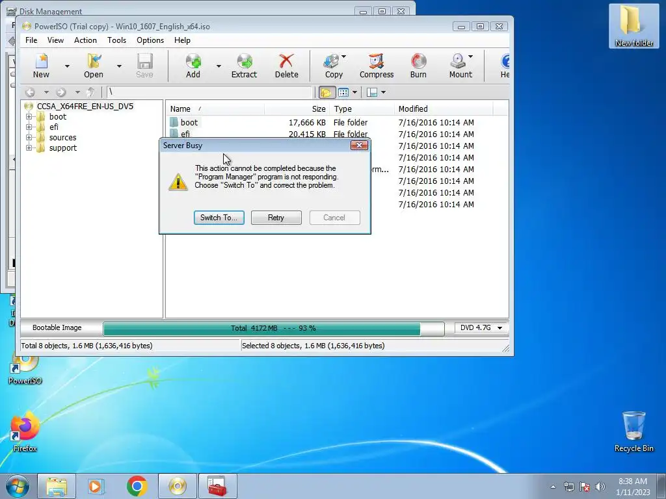The width and height of the screenshot is (666, 499).
Task: Sort by the Size column header
Action: (297, 109)
